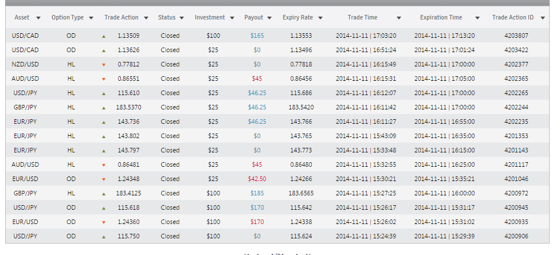Open the Trade Time column dropdown
Viewport: 560px width, 255px height.
coord(399,18)
